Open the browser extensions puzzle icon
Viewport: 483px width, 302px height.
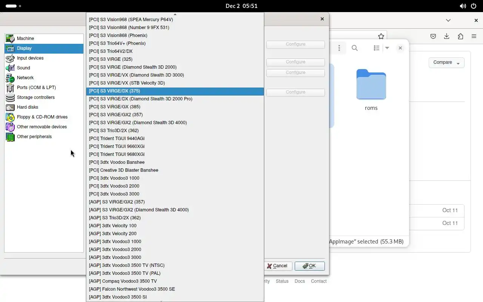pos(460,36)
